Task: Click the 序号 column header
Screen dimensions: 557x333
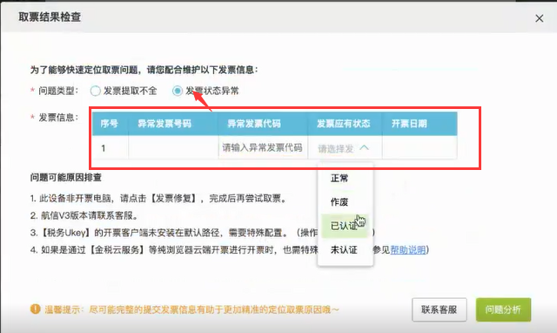Action: 111,124
